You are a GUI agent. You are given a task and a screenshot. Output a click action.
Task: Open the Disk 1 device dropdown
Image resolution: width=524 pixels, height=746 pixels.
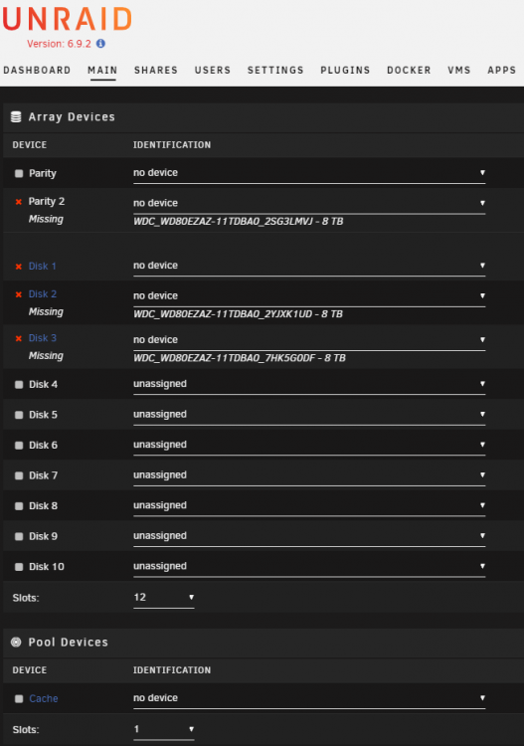[x=309, y=266]
